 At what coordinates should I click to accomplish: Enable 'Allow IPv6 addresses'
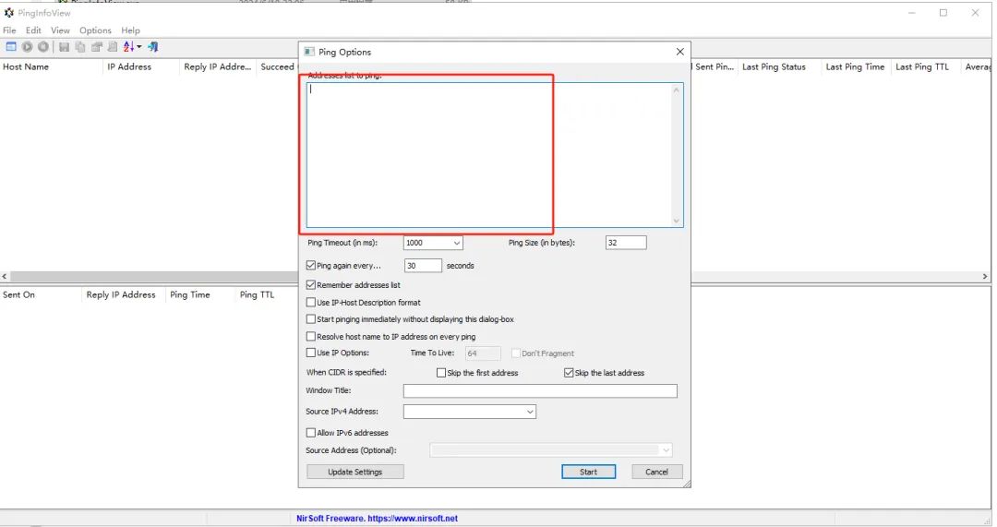pyautogui.click(x=311, y=433)
